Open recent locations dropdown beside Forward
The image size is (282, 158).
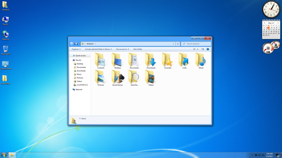(x=79, y=44)
